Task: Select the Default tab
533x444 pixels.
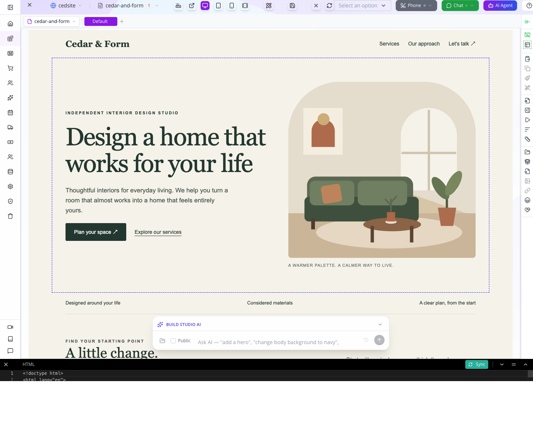Action: (x=101, y=21)
